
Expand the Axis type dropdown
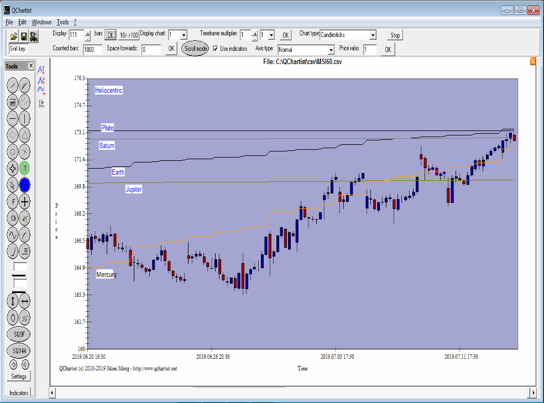331,49
